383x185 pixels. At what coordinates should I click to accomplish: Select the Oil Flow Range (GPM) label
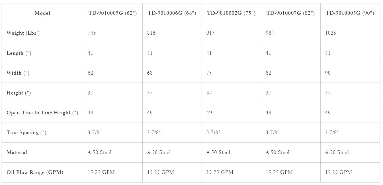[35, 172]
